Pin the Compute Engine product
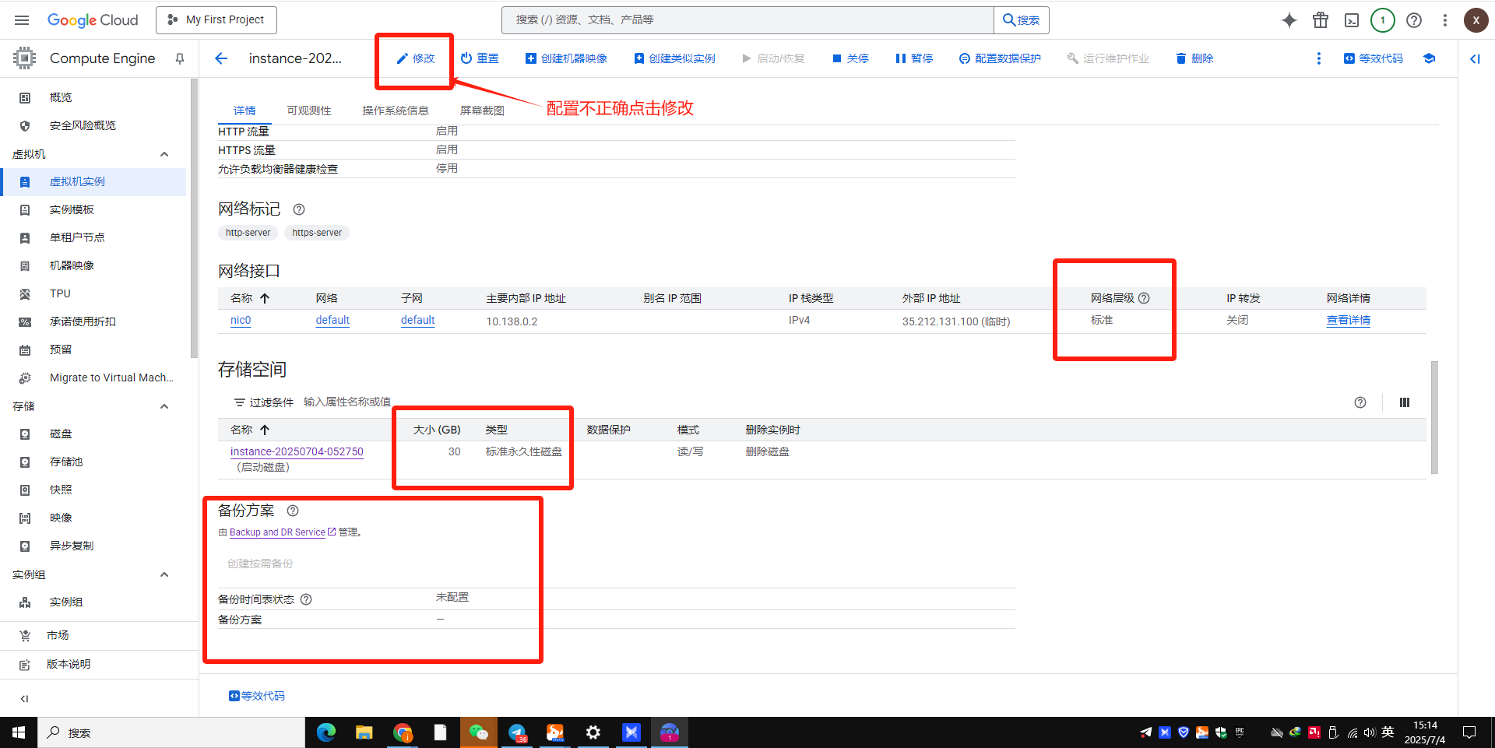The height and width of the screenshot is (748, 1495). (x=180, y=58)
